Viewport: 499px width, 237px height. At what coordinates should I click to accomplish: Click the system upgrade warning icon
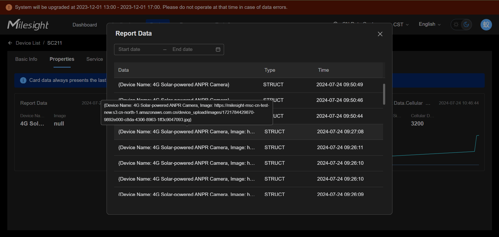click(x=9, y=7)
